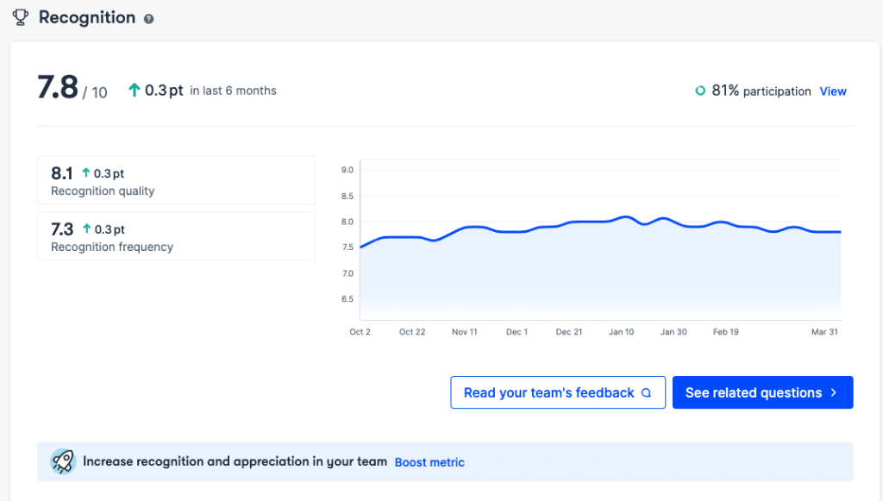Click the green up arrow next to 0.3 pt
883x501 pixels.
coord(134,91)
